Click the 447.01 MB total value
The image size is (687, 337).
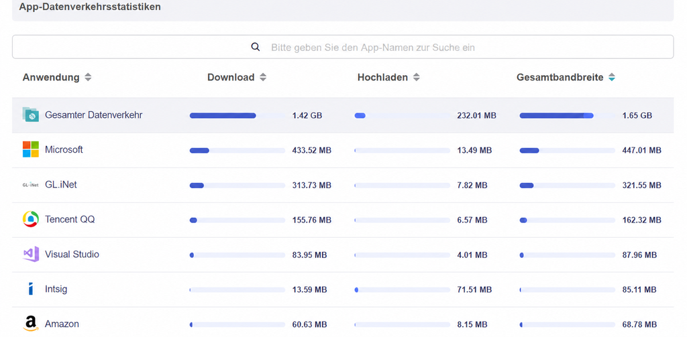pyautogui.click(x=642, y=151)
